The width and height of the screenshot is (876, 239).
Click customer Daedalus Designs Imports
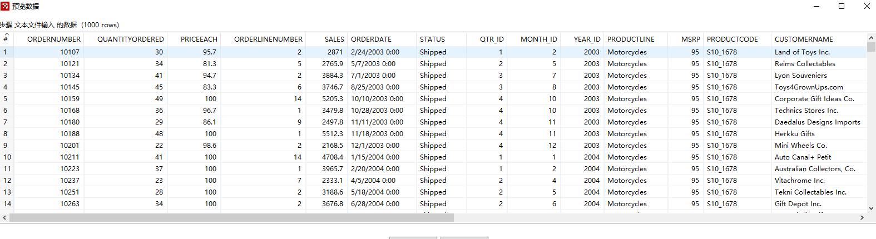coord(817,122)
